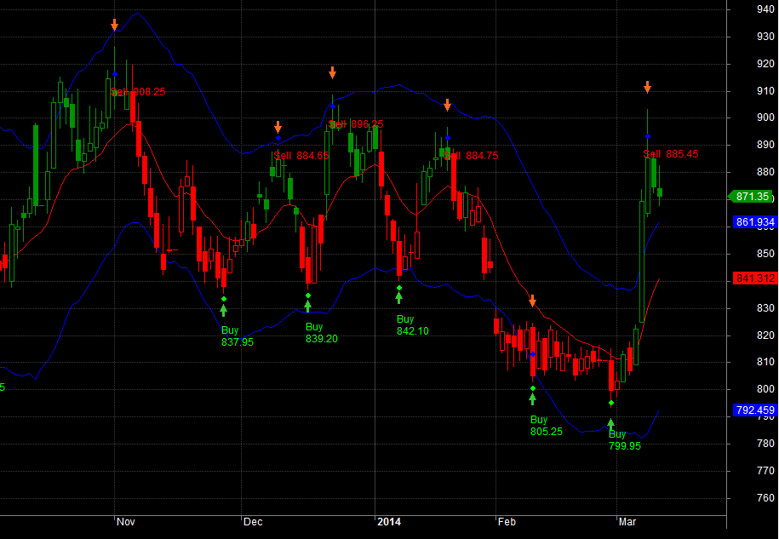Click the 890 price axis label
779x539 pixels.
pos(765,145)
